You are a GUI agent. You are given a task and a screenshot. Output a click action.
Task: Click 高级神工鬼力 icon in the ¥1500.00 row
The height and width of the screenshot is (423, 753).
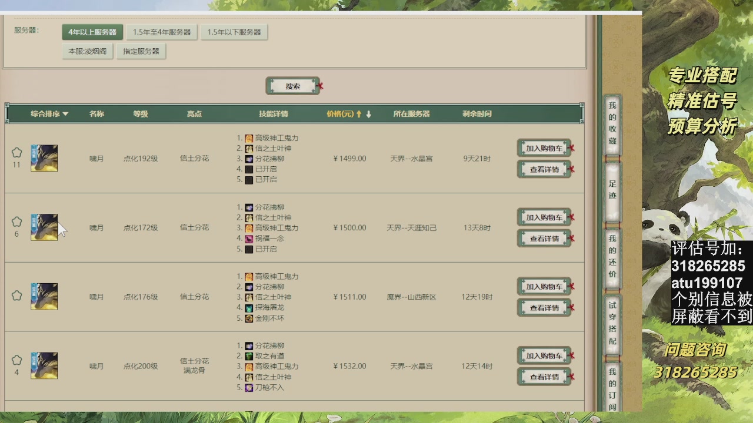click(x=249, y=228)
